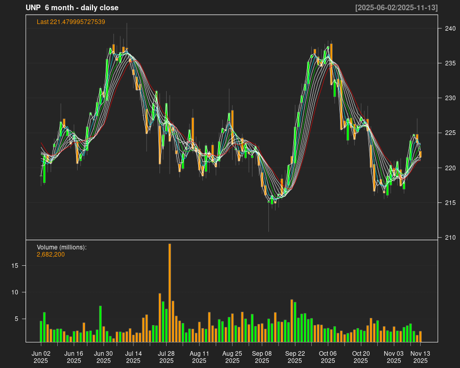Select the Oct 06 2025 date label
The width and height of the screenshot is (460, 368).
click(328, 357)
